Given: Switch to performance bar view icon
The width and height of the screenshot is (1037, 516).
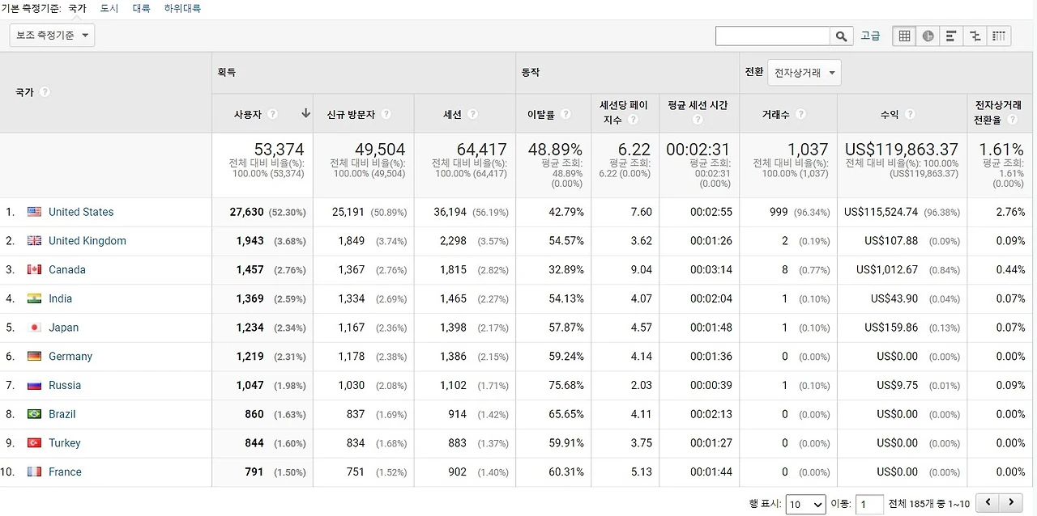Looking at the screenshot, I should pyautogui.click(x=952, y=36).
